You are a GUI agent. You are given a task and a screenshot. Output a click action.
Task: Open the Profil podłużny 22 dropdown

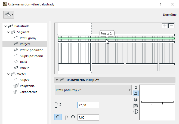tap(93, 90)
